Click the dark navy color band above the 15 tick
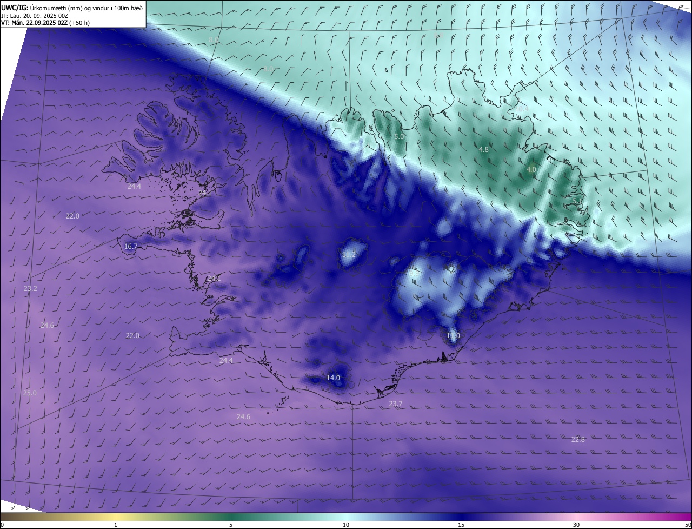692x529 pixels. pos(461,517)
